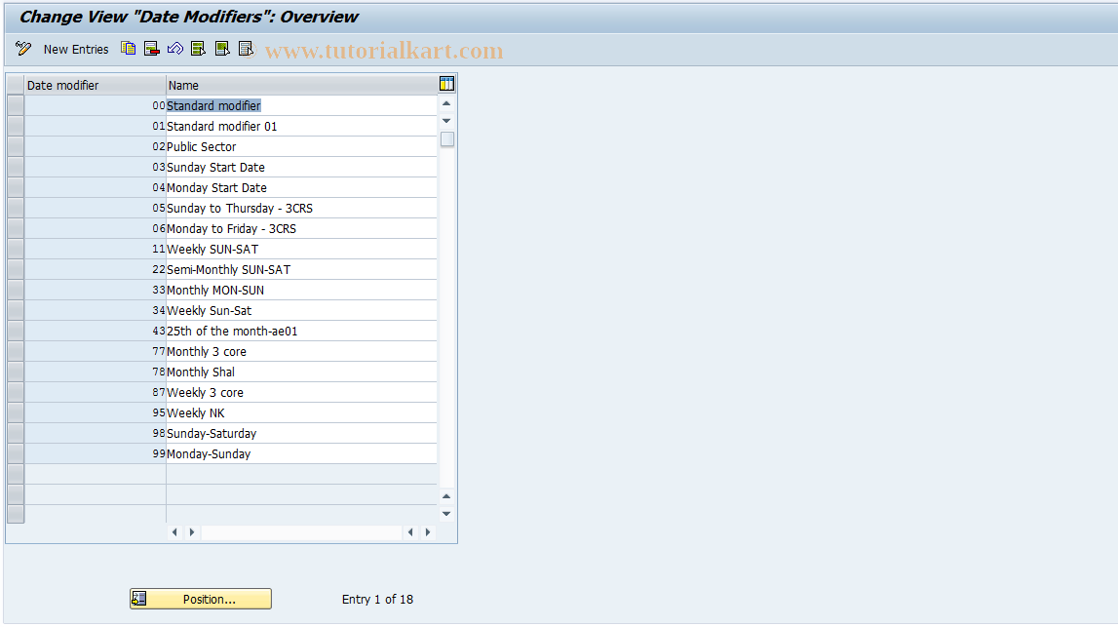Click the 'Weekly Sun-Sat' name cell

[x=301, y=311]
